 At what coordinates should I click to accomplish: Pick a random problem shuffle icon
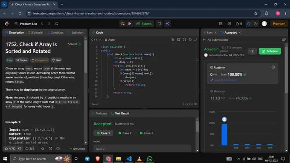56,24
